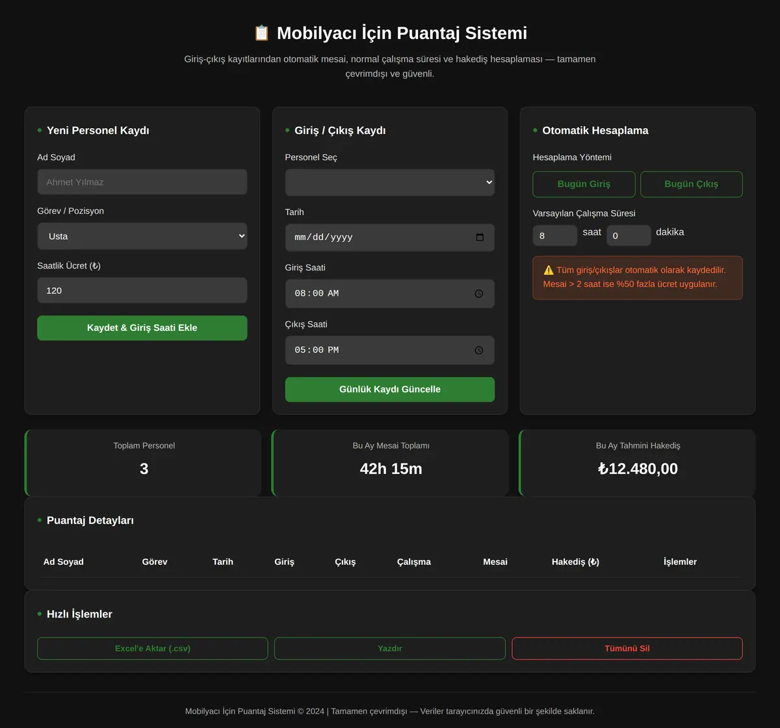Viewport: 780px width, 728px height.
Task: Open the clock picker for Giriş Saati
Action: [x=479, y=294]
